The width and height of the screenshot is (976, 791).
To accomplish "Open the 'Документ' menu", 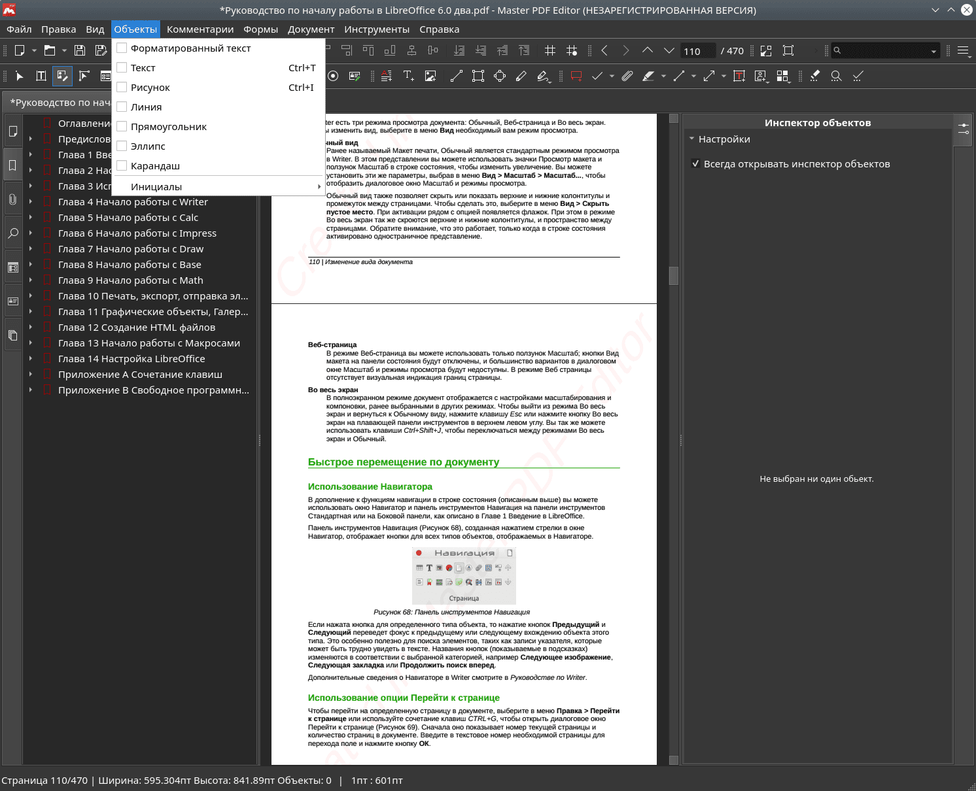I will coord(311,29).
